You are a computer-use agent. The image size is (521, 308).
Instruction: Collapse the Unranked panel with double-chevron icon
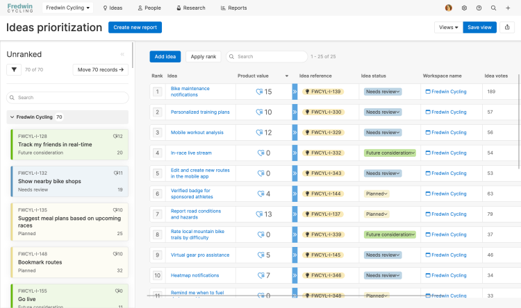pyautogui.click(x=123, y=54)
